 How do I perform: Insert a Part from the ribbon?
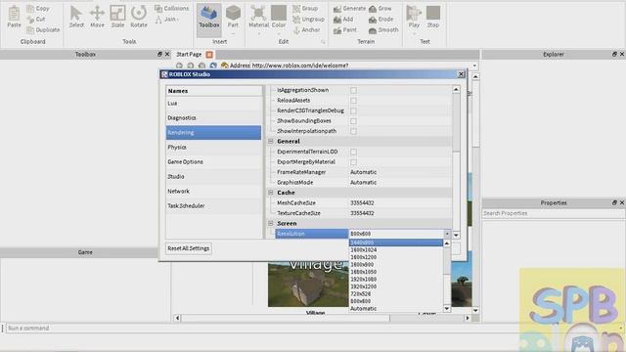233,20
